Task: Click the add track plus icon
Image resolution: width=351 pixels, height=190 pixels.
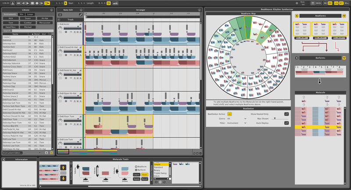Action: pos(59,20)
